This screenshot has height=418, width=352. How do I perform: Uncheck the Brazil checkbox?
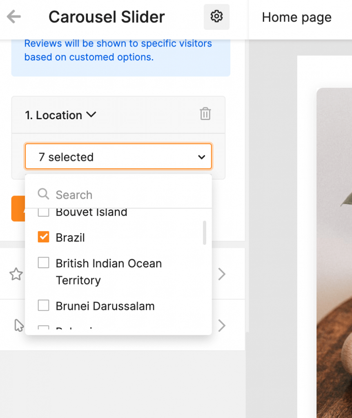pyautogui.click(x=43, y=237)
